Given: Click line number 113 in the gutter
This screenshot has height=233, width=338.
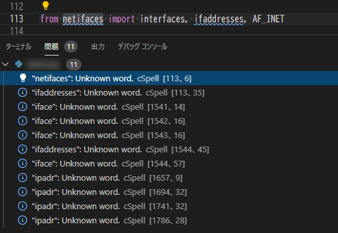Looking at the screenshot, I should pyautogui.click(x=17, y=19).
